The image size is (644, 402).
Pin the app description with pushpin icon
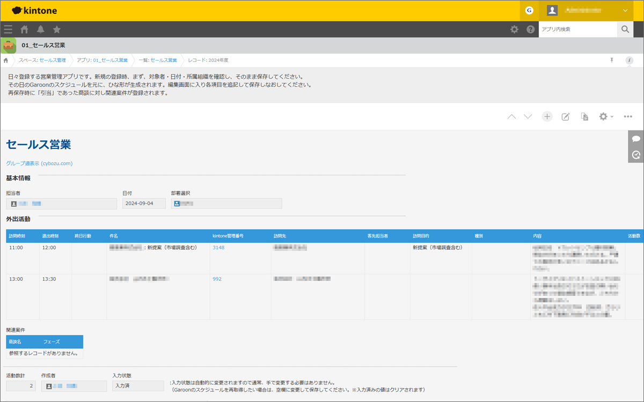click(x=611, y=61)
